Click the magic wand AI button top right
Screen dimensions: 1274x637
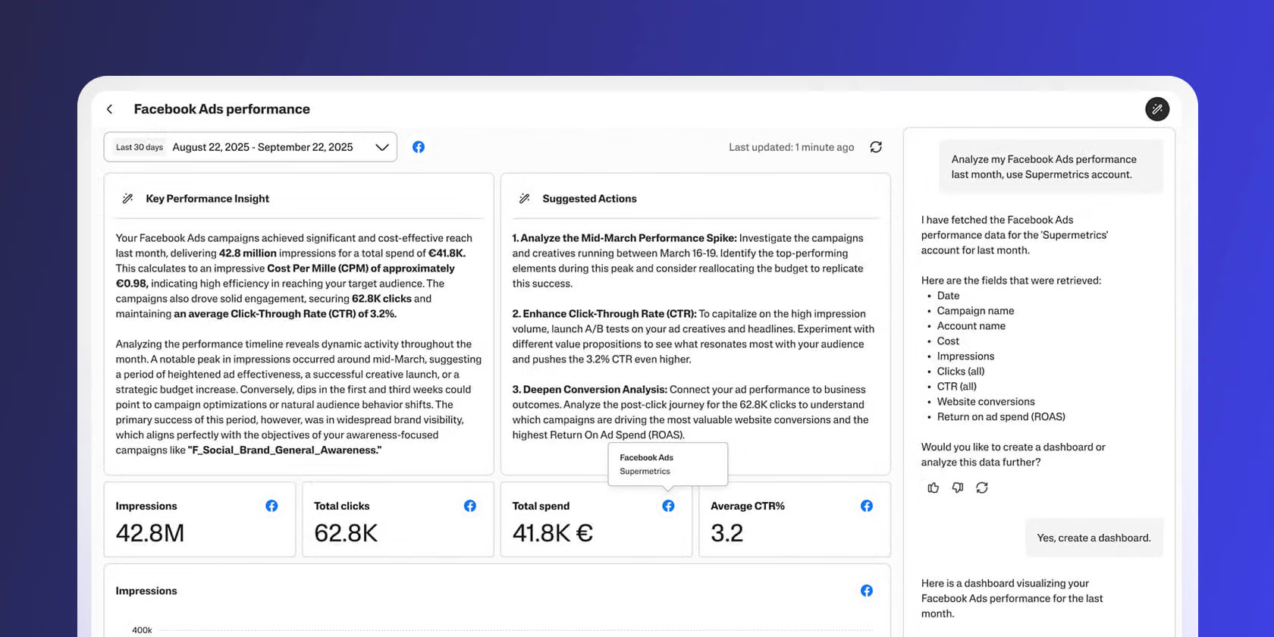tap(1157, 109)
